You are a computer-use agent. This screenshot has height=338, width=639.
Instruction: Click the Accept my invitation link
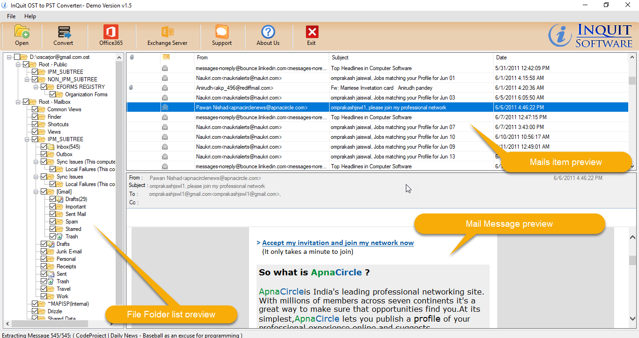click(338, 243)
